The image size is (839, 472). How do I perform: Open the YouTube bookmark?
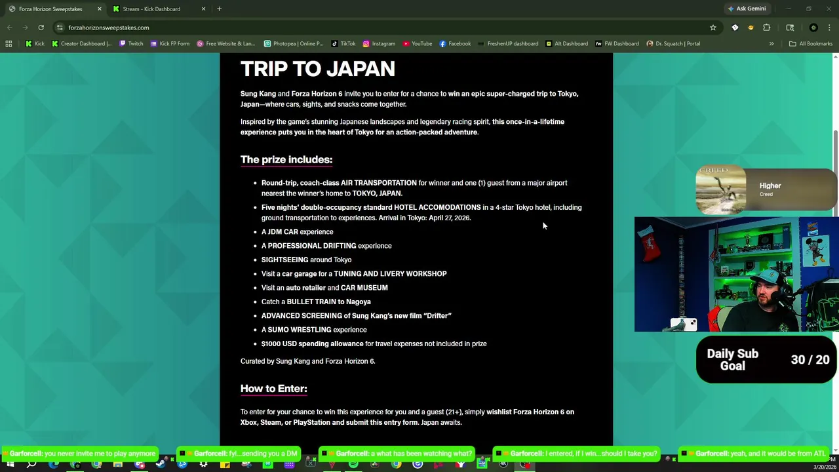click(418, 44)
